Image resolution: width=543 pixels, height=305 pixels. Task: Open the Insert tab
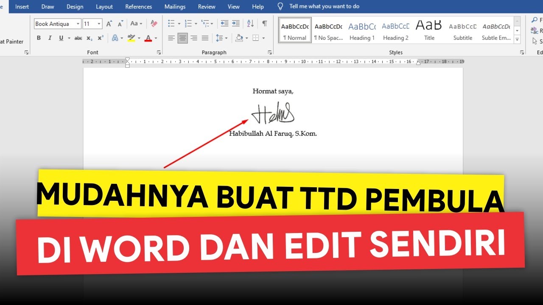tap(22, 6)
